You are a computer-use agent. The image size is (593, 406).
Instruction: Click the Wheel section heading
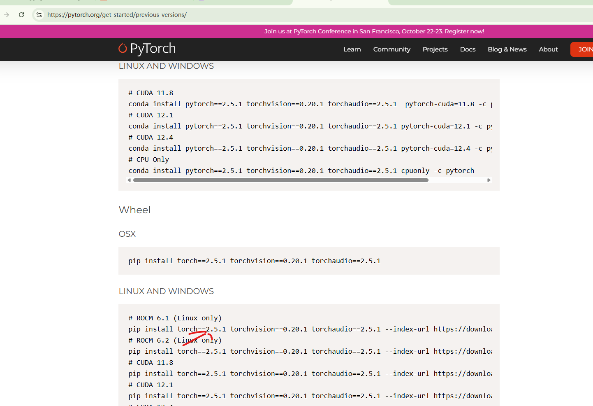tap(134, 210)
